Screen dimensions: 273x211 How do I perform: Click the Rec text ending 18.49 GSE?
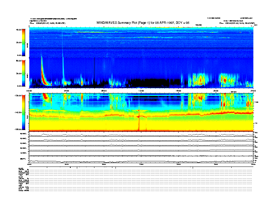[48, 23]
